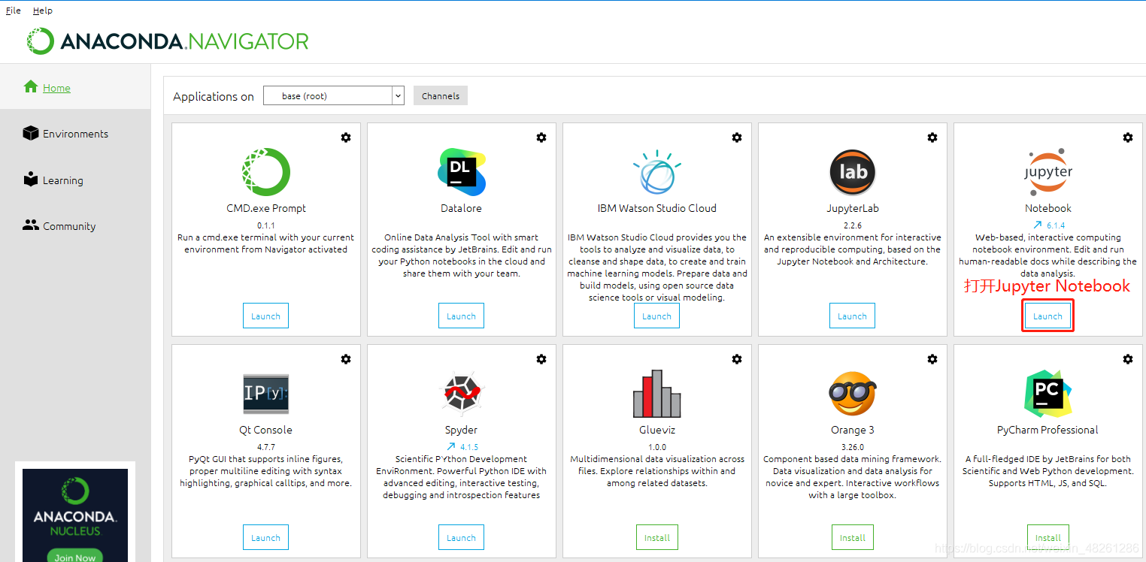
Task: Open the CMD.exe Prompt settings gear
Action: pos(346,137)
